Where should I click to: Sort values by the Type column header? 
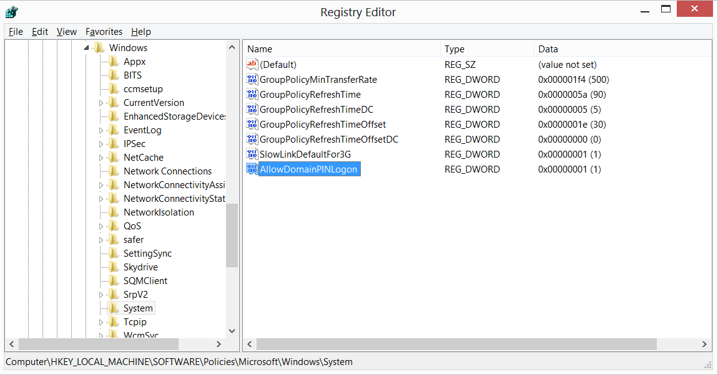coord(487,49)
